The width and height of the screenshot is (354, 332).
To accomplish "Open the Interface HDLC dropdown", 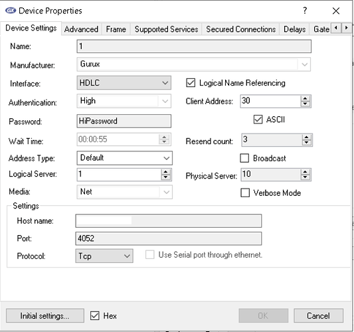I will [124, 83].
